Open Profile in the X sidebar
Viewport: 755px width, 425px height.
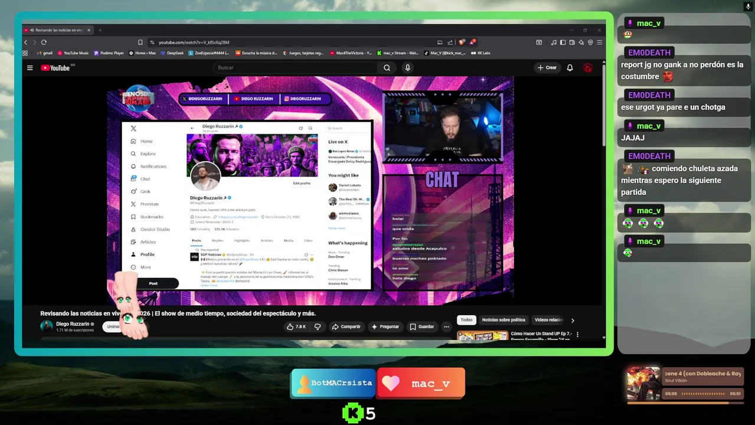[x=142, y=254]
